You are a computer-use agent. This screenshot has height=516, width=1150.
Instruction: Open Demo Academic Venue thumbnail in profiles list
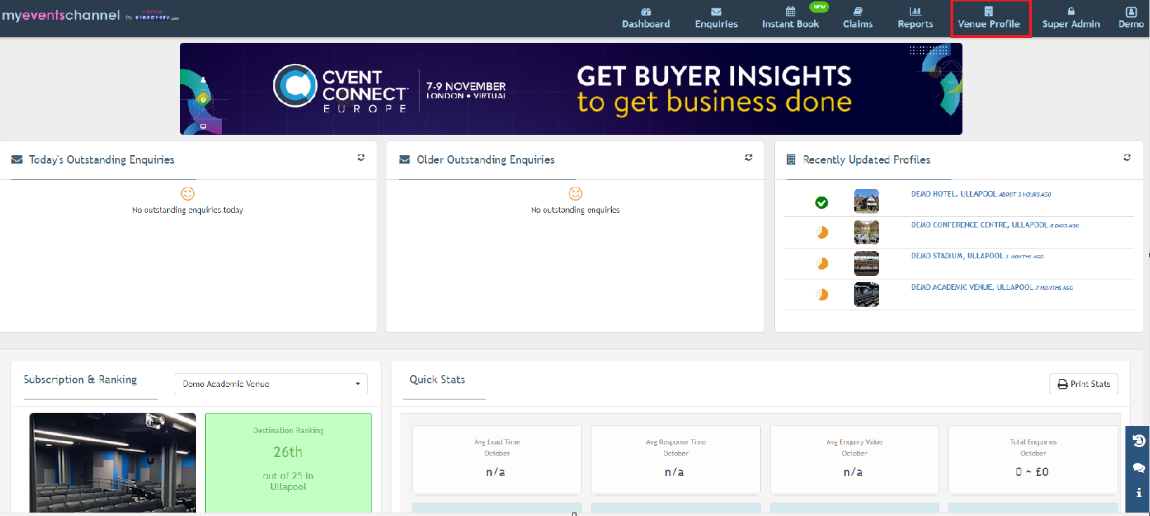[x=866, y=294]
